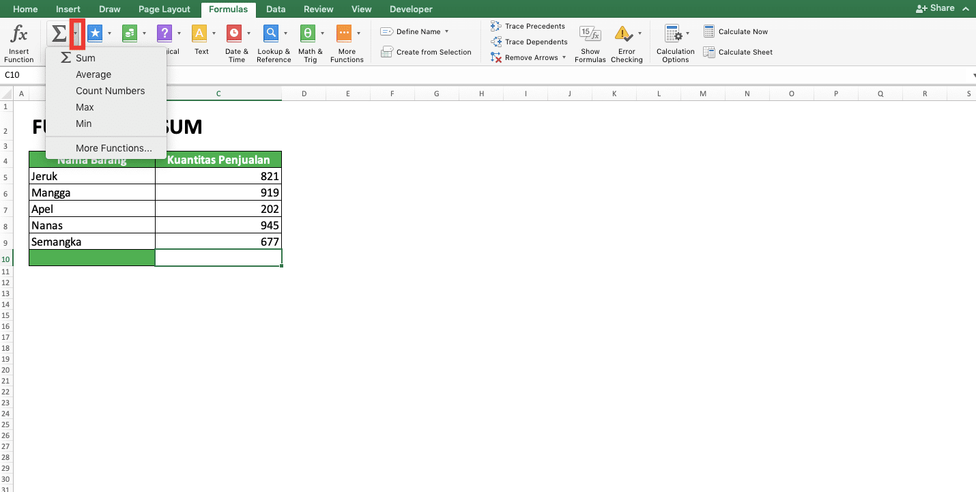
Task: Open the Math & Trig icon
Action: pos(308,33)
